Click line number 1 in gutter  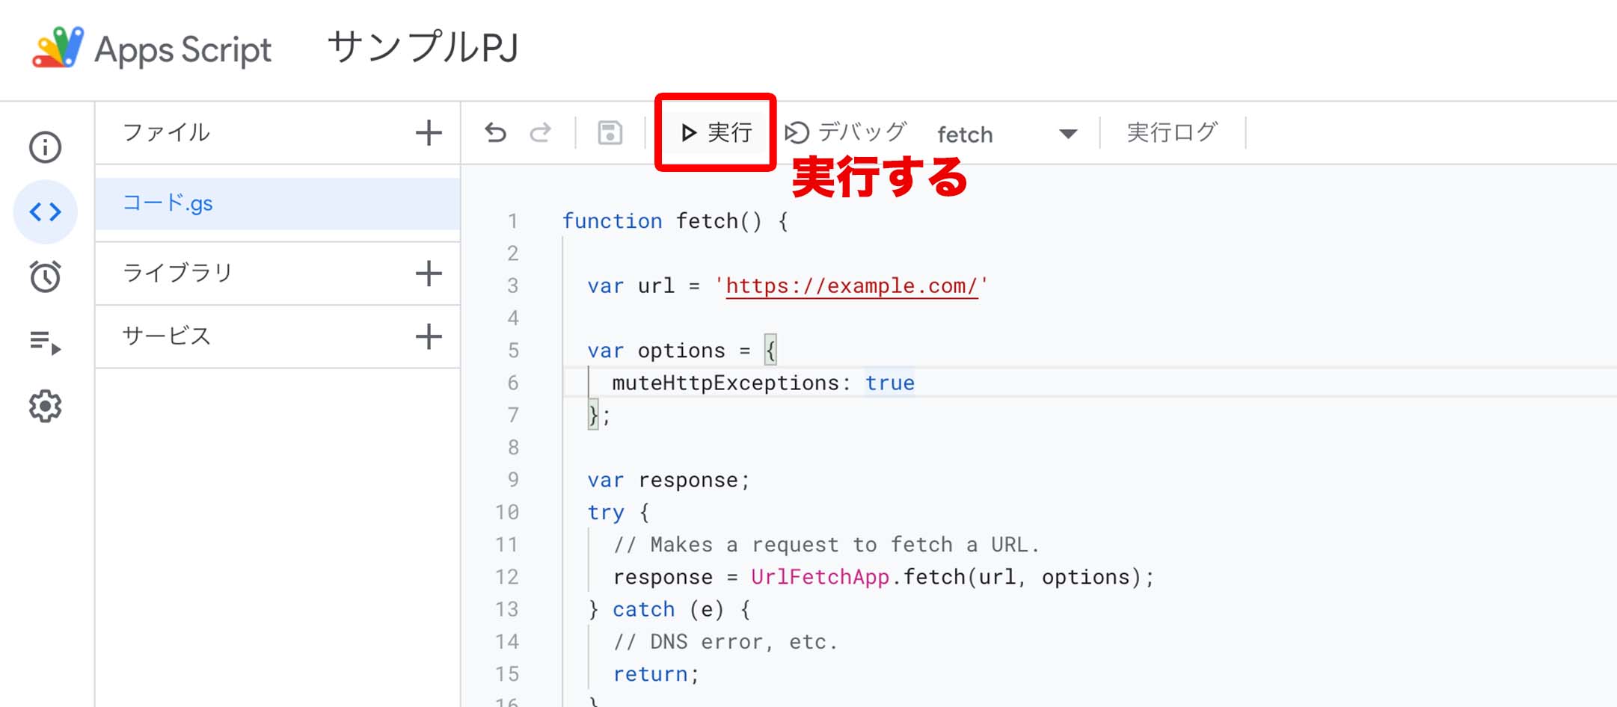click(x=513, y=221)
